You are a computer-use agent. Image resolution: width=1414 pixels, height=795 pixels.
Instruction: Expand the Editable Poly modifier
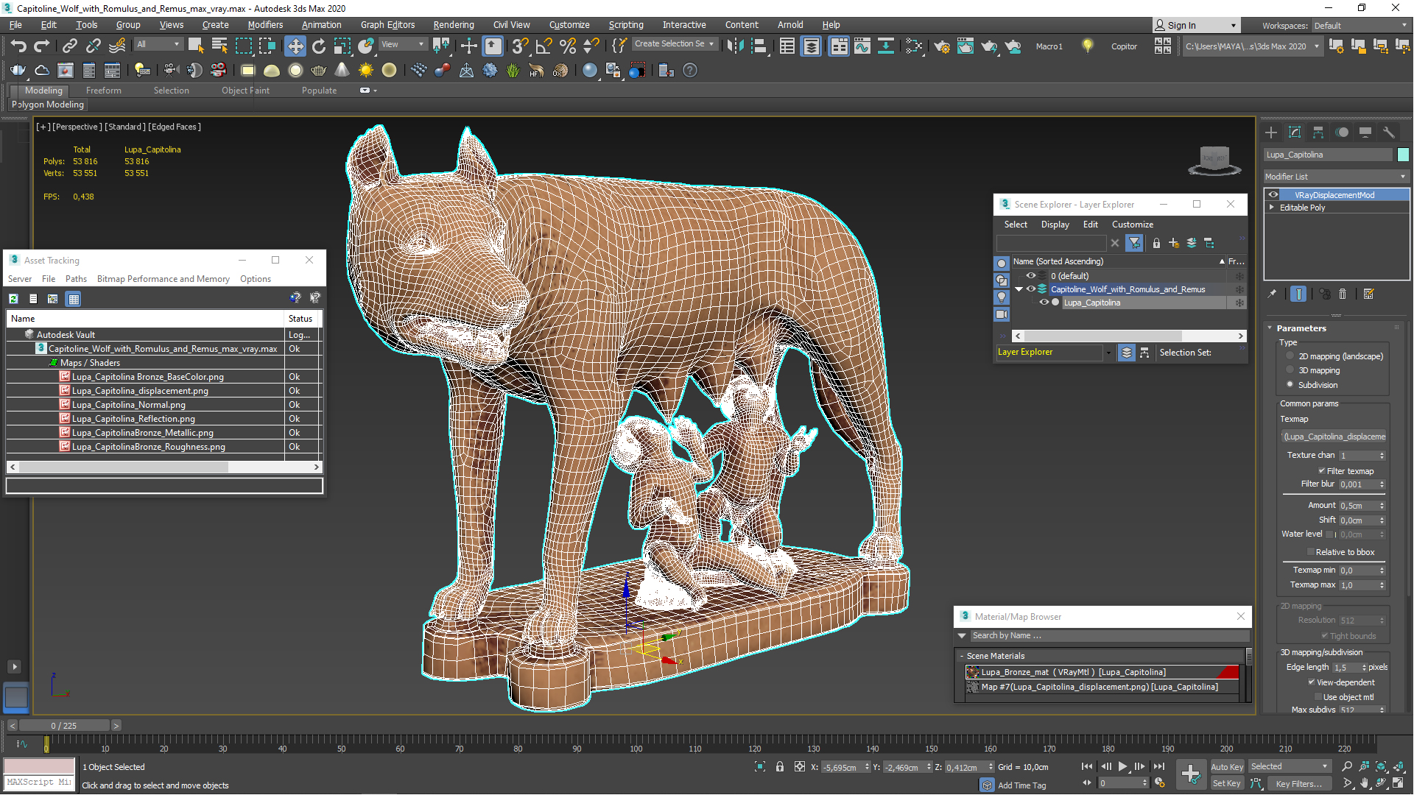coord(1272,208)
